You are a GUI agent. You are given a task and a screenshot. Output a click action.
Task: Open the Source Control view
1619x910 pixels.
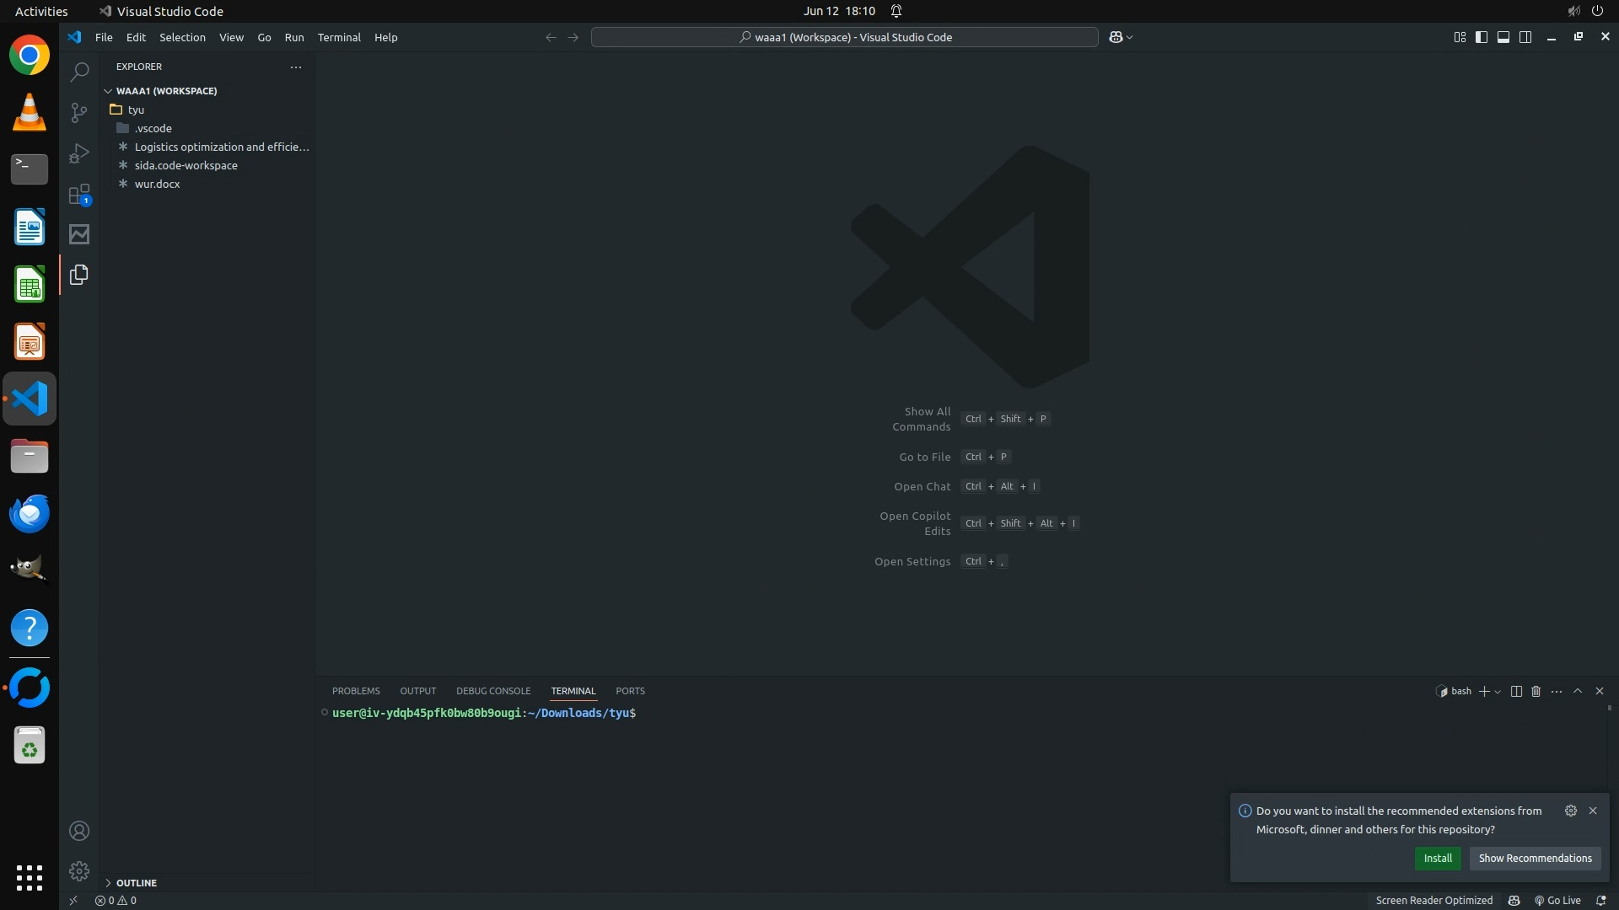pos(79,113)
